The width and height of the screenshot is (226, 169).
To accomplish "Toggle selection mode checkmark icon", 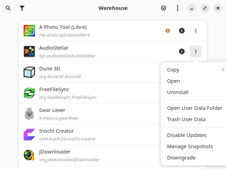I will (163, 8).
